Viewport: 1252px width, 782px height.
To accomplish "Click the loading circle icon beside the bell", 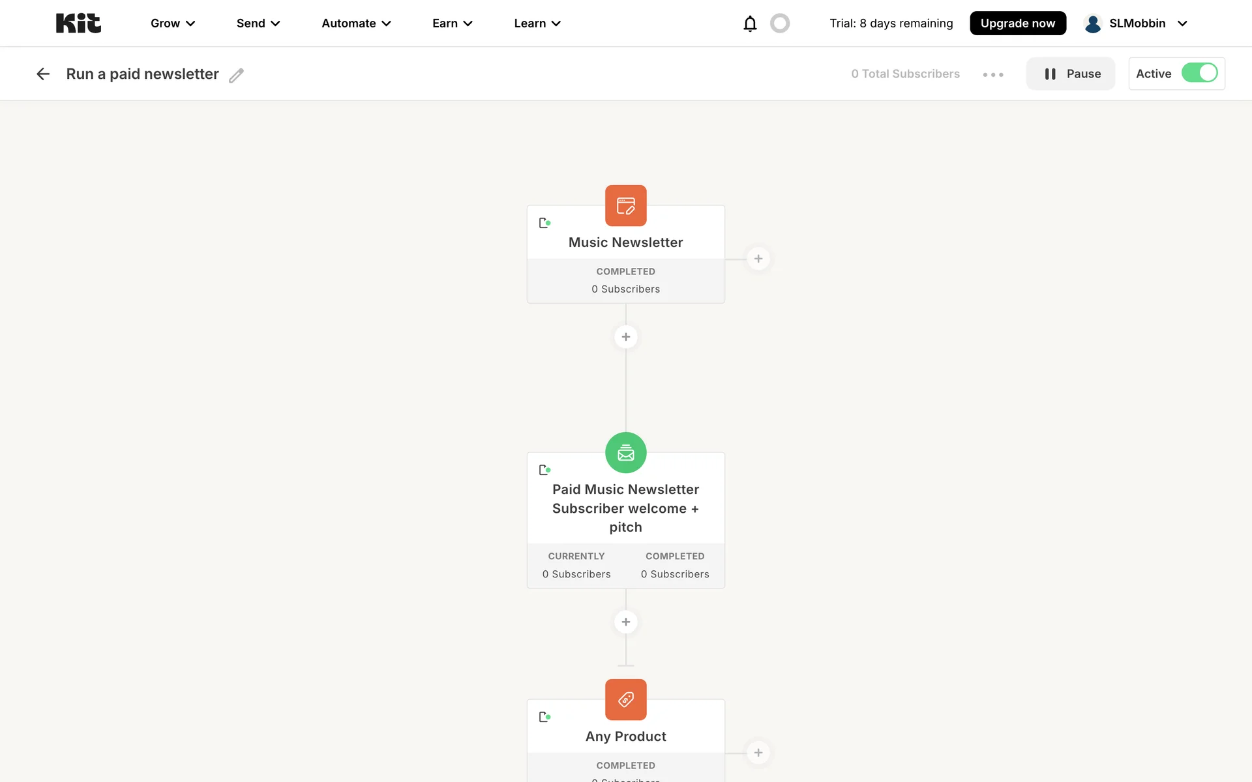I will pos(780,23).
